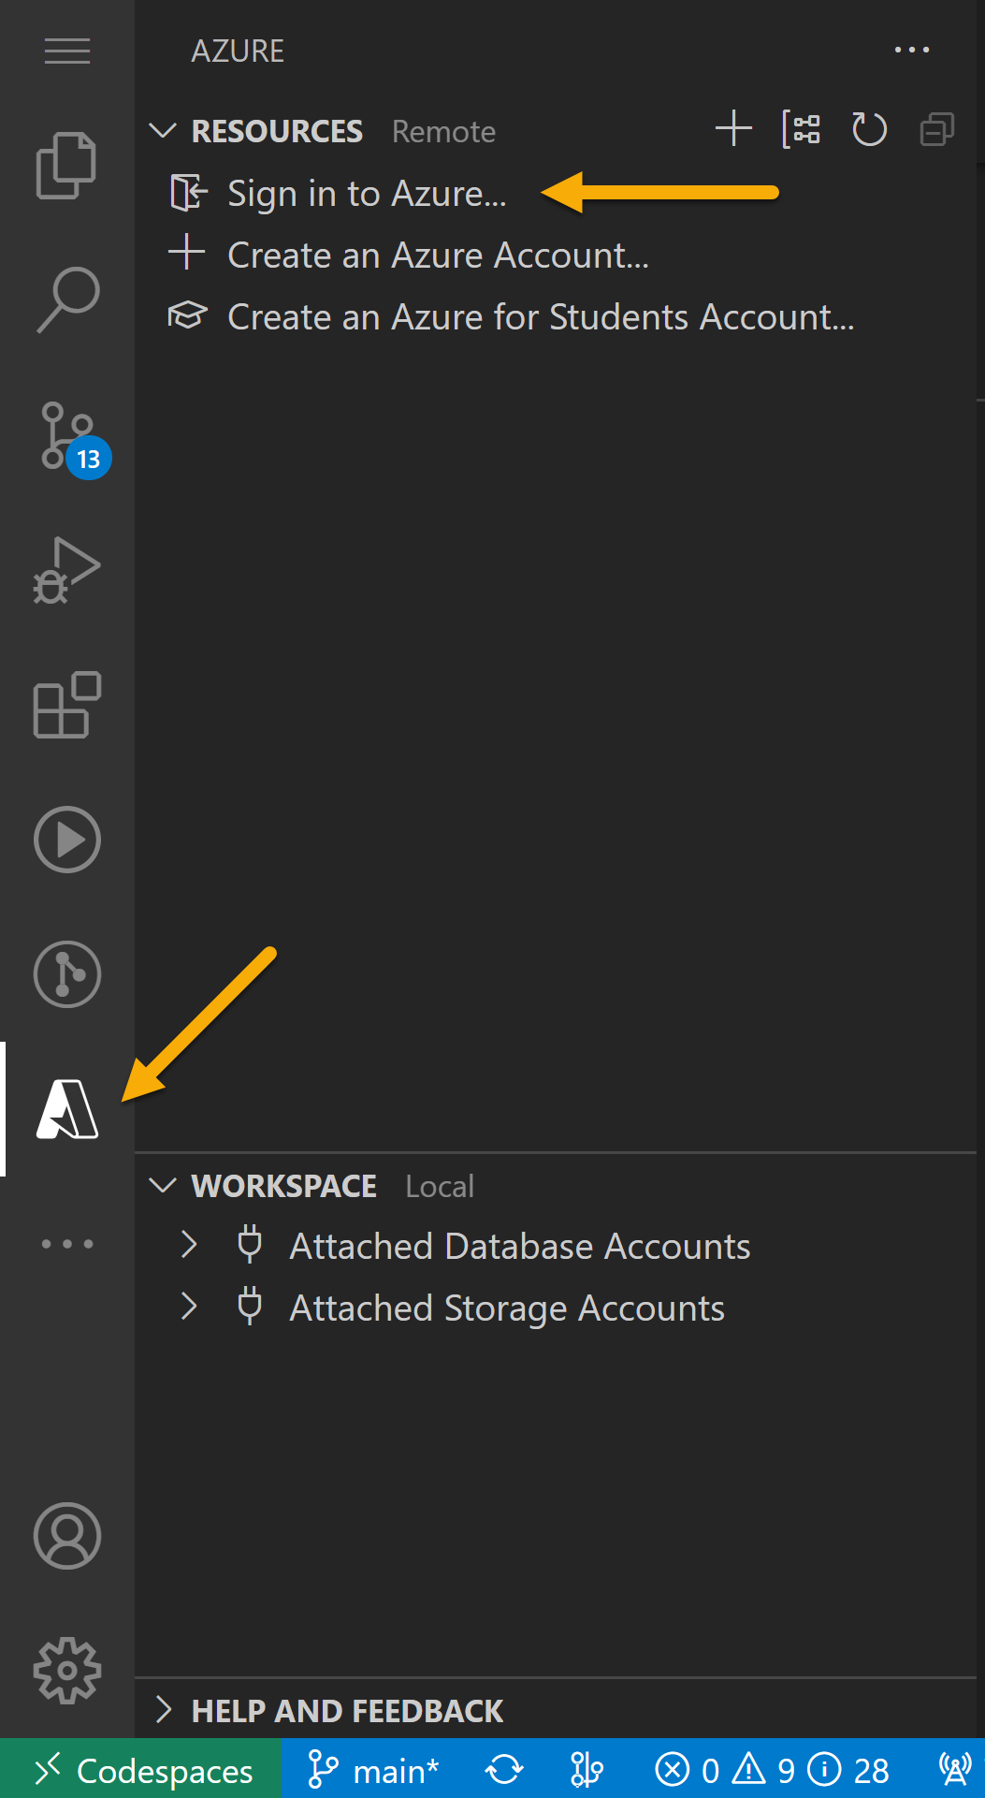985x1798 pixels.
Task: Select Attached Storage Accounts row
Action: pyautogui.click(x=557, y=1308)
